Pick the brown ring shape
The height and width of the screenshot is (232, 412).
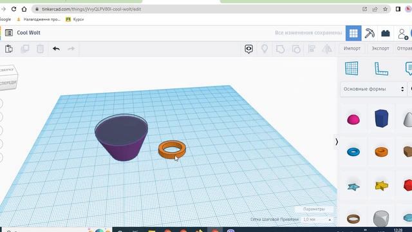[x=353, y=218]
